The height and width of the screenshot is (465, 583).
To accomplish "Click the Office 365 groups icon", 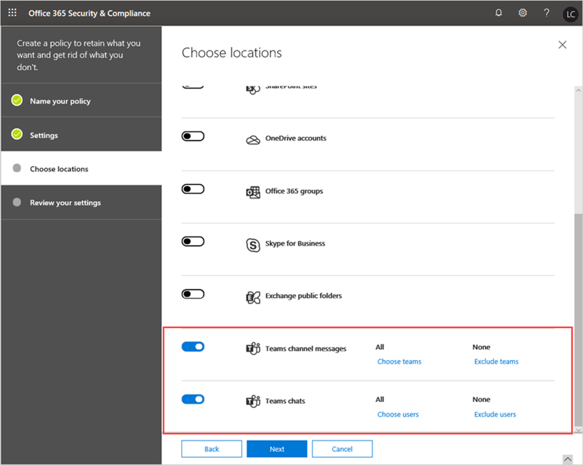I will (253, 192).
